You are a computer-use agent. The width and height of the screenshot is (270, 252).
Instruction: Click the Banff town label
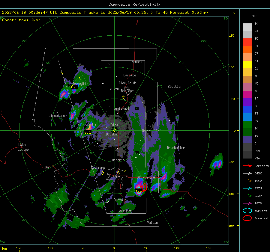(x=49, y=167)
